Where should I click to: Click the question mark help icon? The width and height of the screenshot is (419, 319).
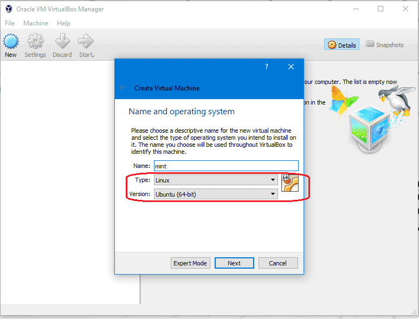point(267,67)
